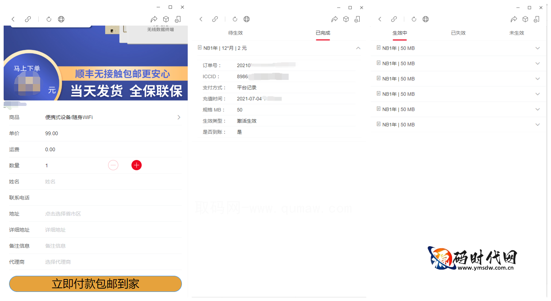Viewport: 551px width, 301px height.
Task: Collapse the NB1年 | 12*月 | 2 元 order
Action: pos(358,48)
